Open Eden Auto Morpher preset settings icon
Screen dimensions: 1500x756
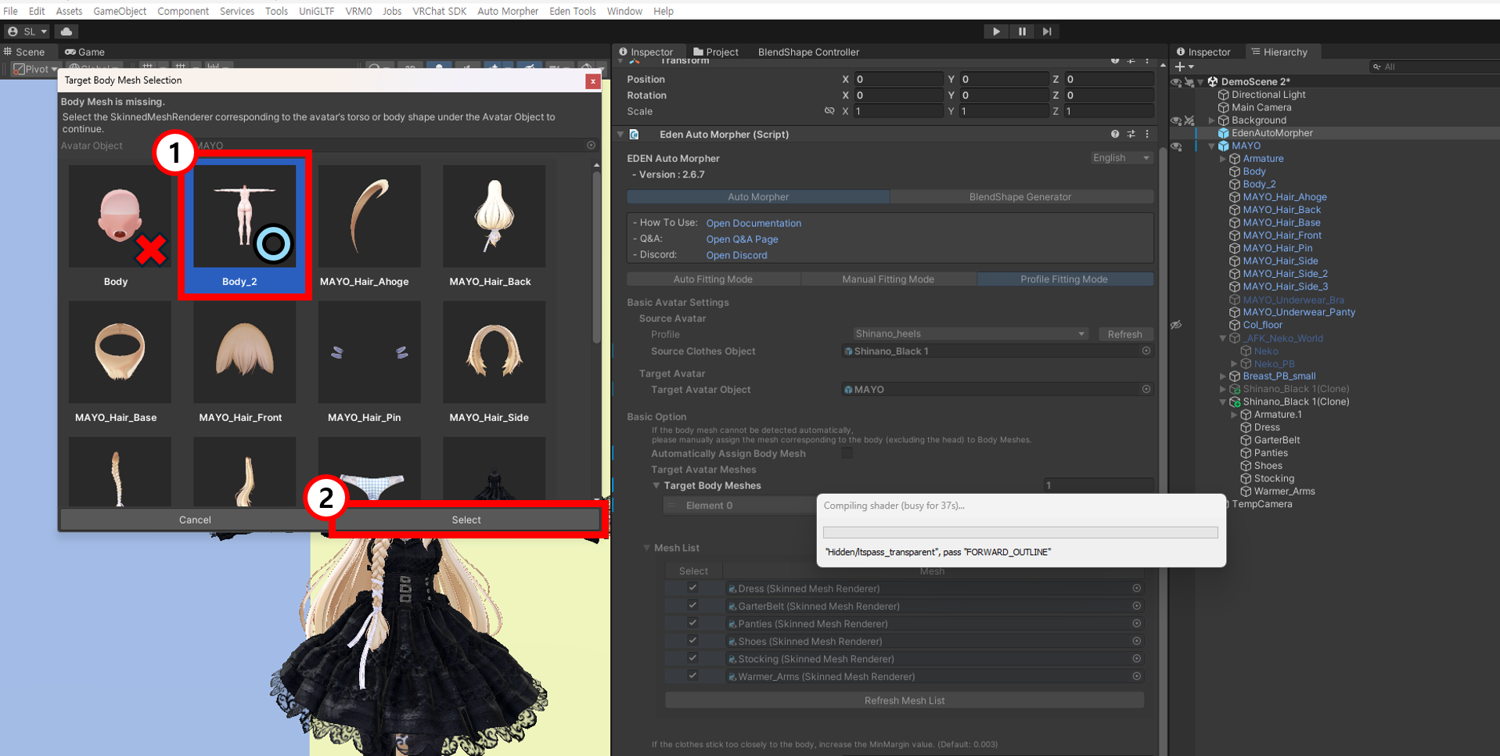pyautogui.click(x=1131, y=135)
